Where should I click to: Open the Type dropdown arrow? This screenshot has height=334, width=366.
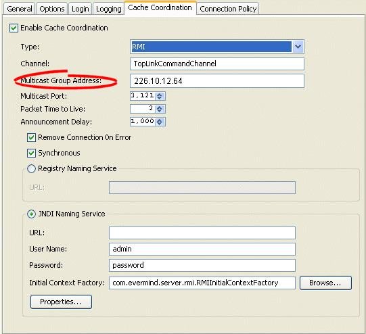point(298,47)
